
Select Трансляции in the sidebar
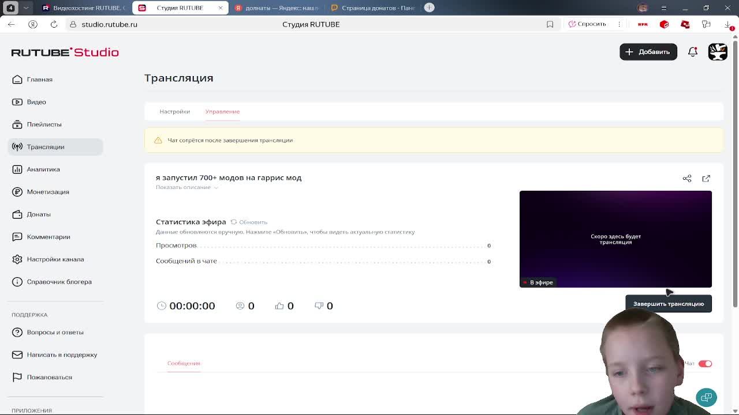coord(55,147)
